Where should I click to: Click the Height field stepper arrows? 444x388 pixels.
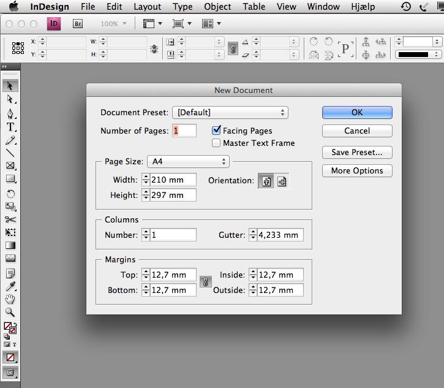[146, 195]
